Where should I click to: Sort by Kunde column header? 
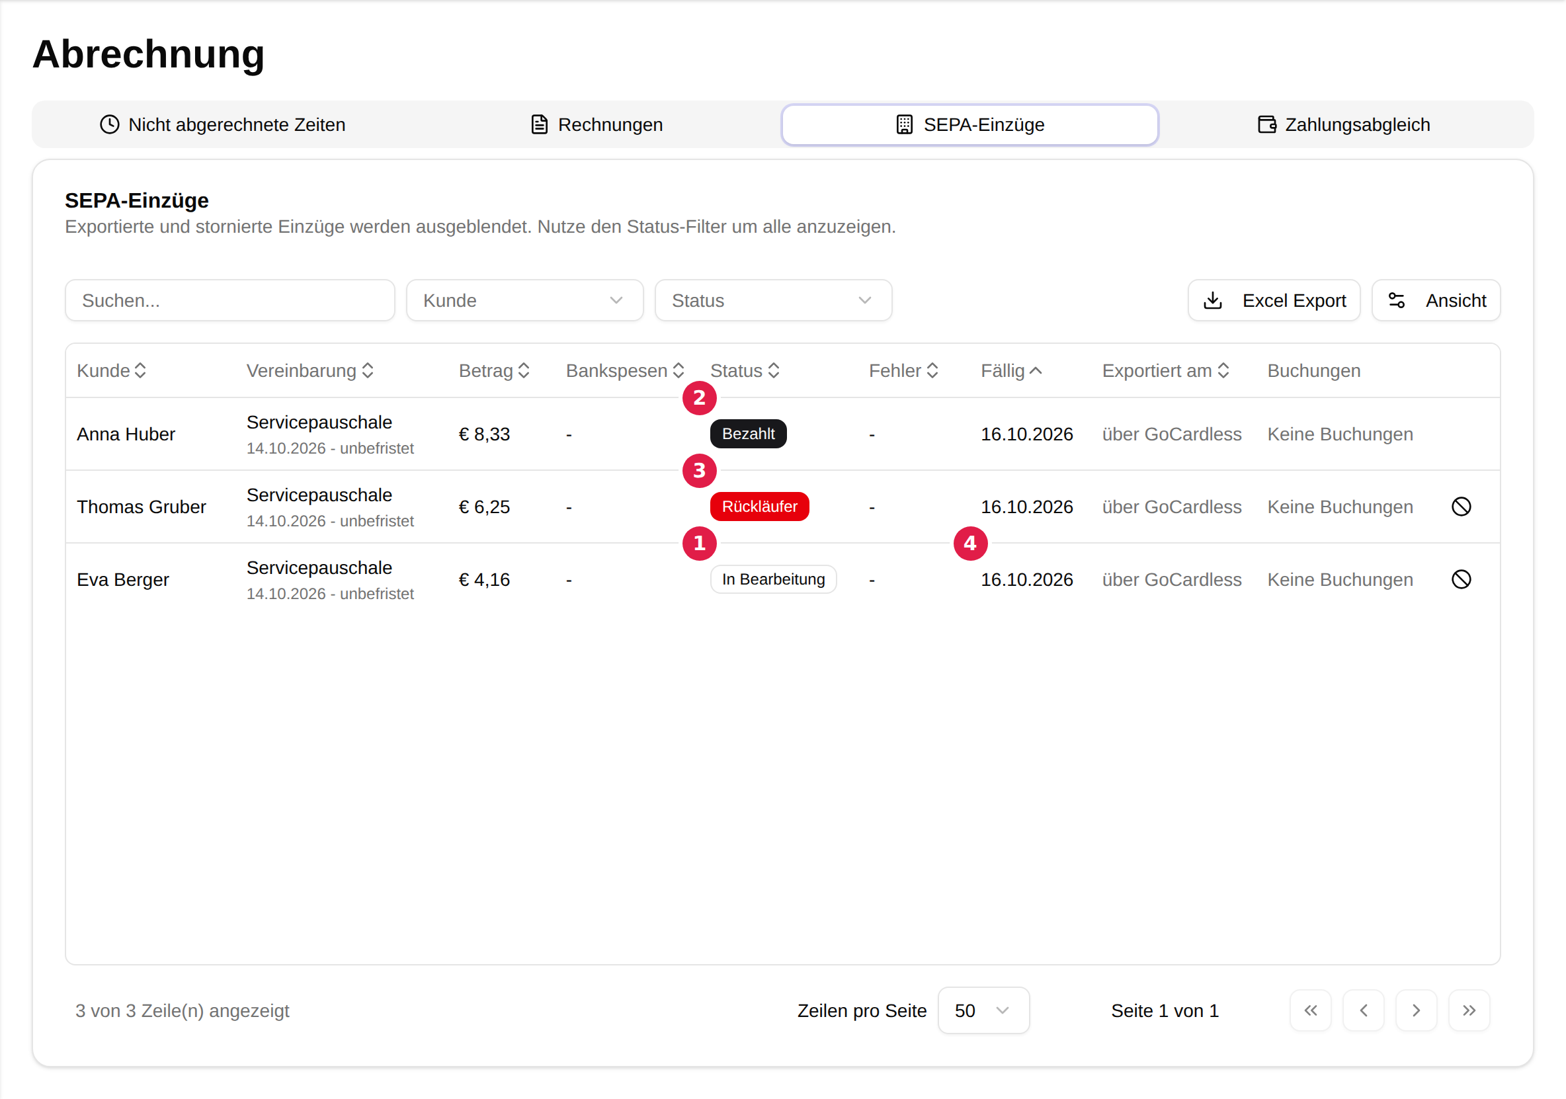[112, 370]
